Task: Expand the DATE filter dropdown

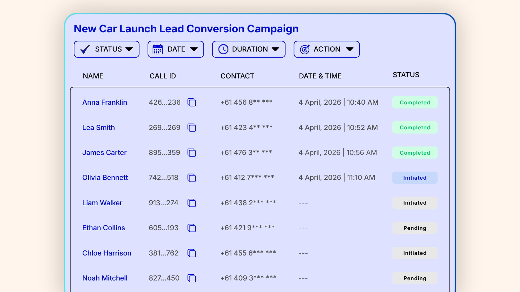Action: click(x=175, y=49)
